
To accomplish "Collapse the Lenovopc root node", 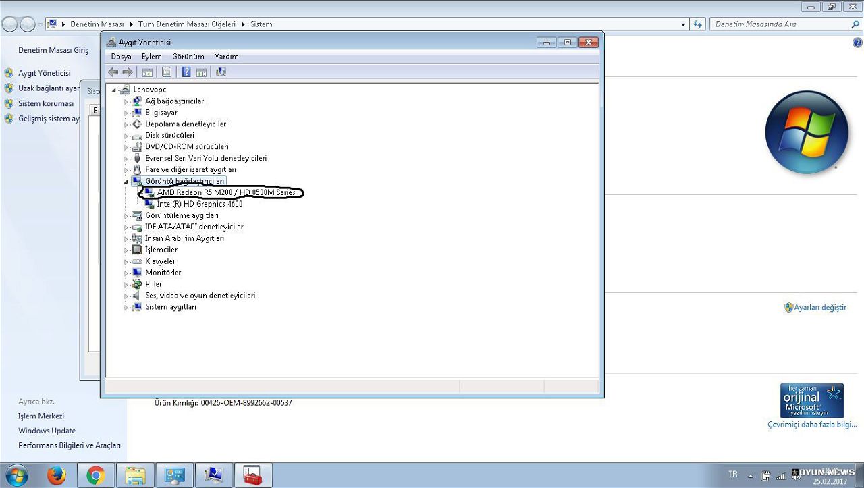I will (114, 90).
